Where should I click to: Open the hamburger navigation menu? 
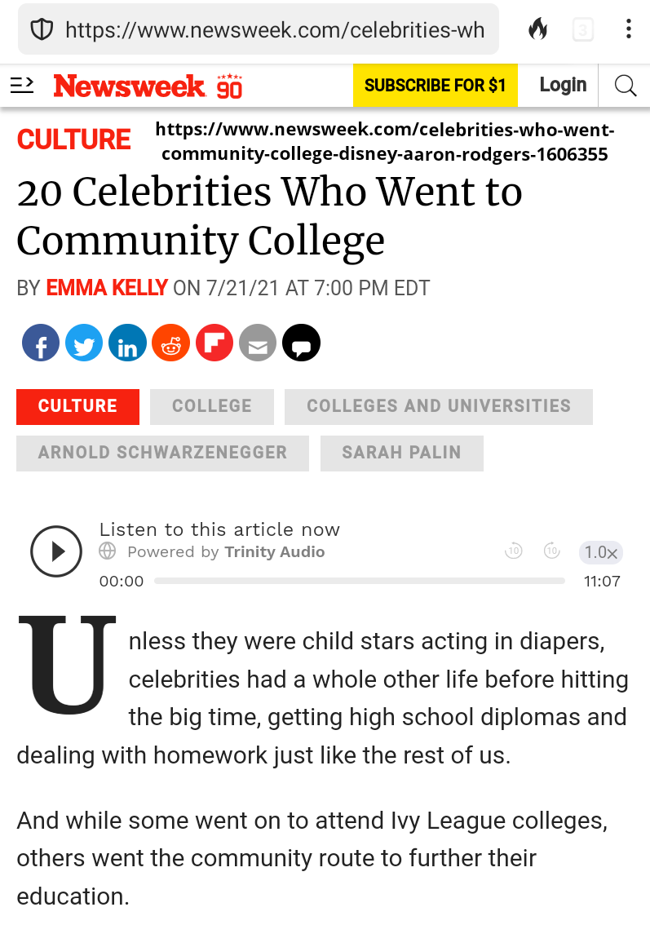click(x=22, y=85)
